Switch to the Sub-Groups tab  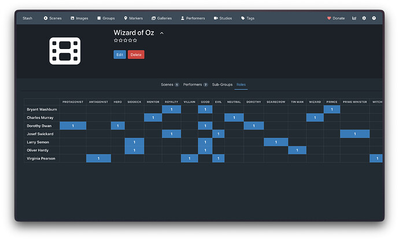click(x=222, y=85)
